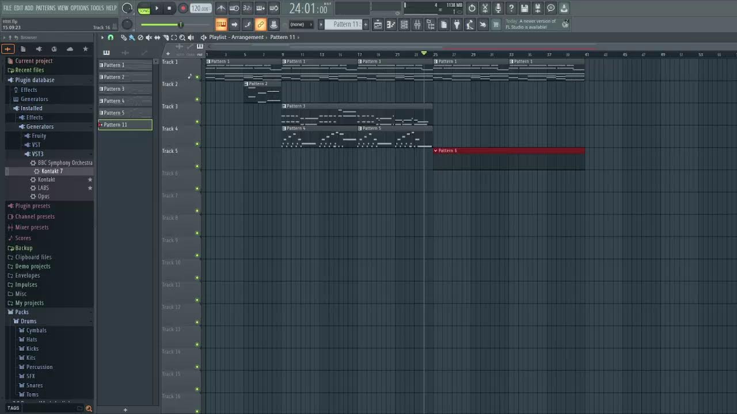Collapse the VST3 folder
The height and width of the screenshot is (414, 737).
(x=37, y=154)
